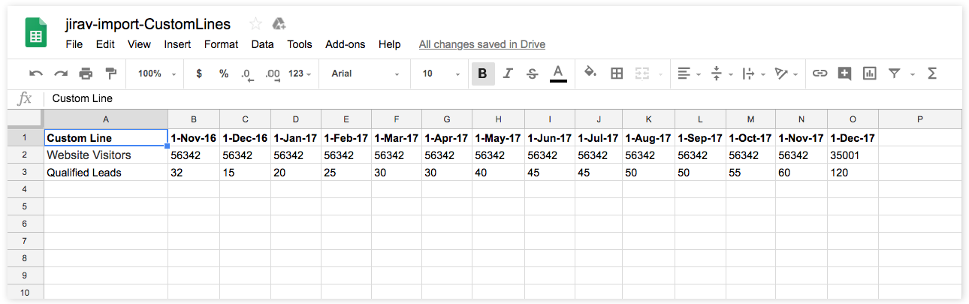Click the Print icon

coord(86,74)
